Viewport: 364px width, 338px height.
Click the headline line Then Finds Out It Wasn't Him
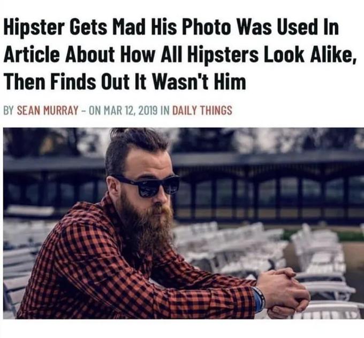(125, 81)
